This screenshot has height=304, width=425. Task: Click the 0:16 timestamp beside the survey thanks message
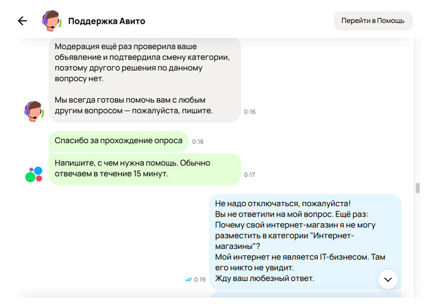point(198,141)
